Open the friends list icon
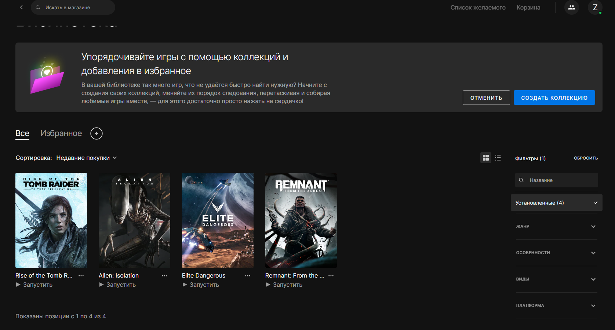The width and height of the screenshot is (615, 330). coord(572,7)
